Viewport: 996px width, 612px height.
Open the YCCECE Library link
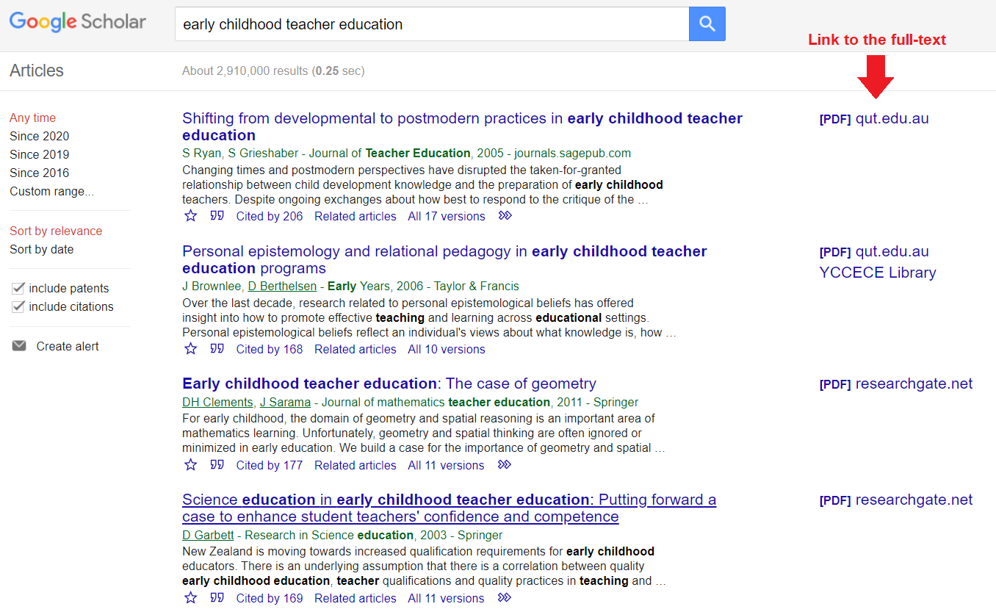878,273
